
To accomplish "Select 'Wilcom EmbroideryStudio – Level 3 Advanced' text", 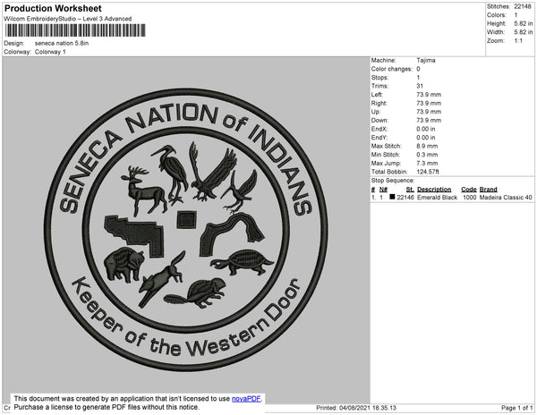I will [68, 19].
